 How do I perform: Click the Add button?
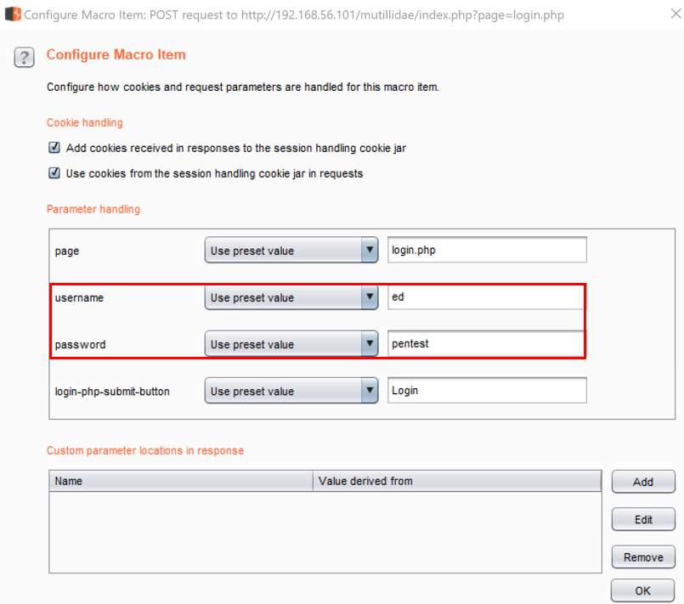[x=643, y=482]
